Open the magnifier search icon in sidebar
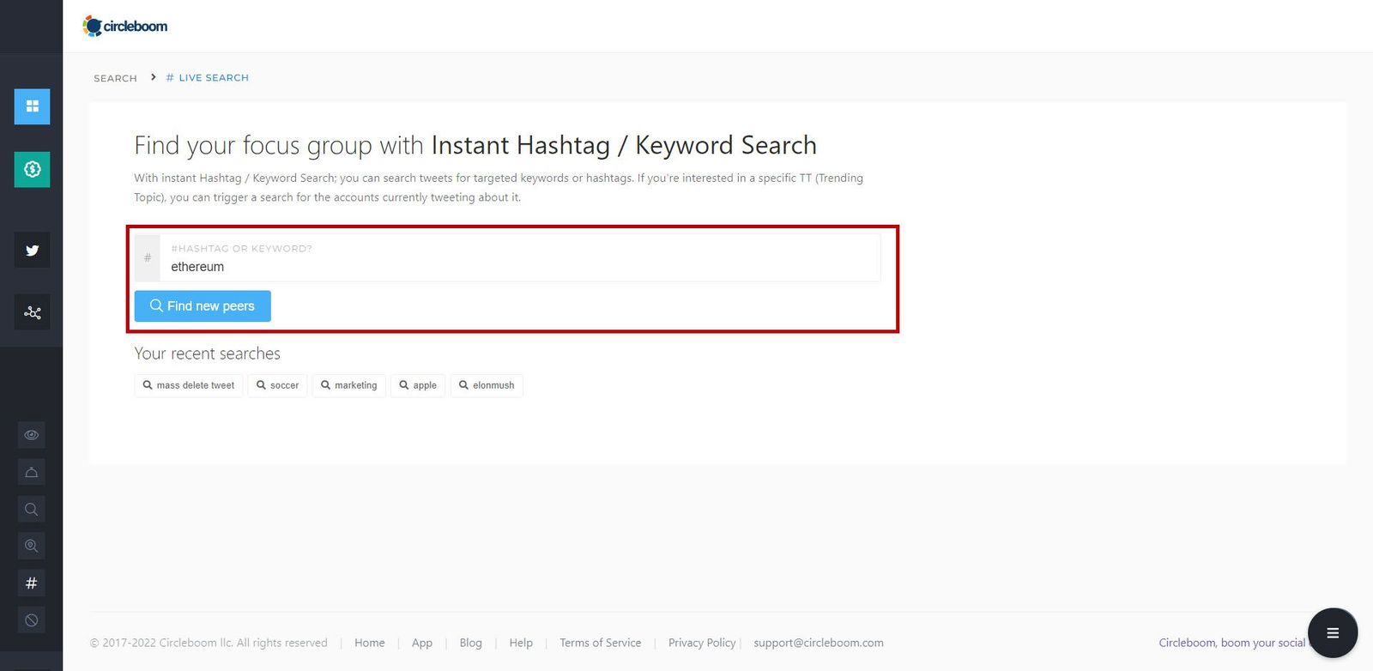Image resolution: width=1373 pixels, height=671 pixels. (32, 509)
